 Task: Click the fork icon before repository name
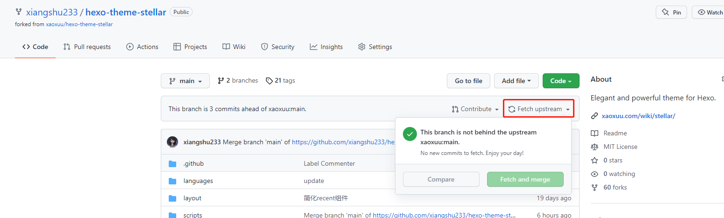coord(19,13)
